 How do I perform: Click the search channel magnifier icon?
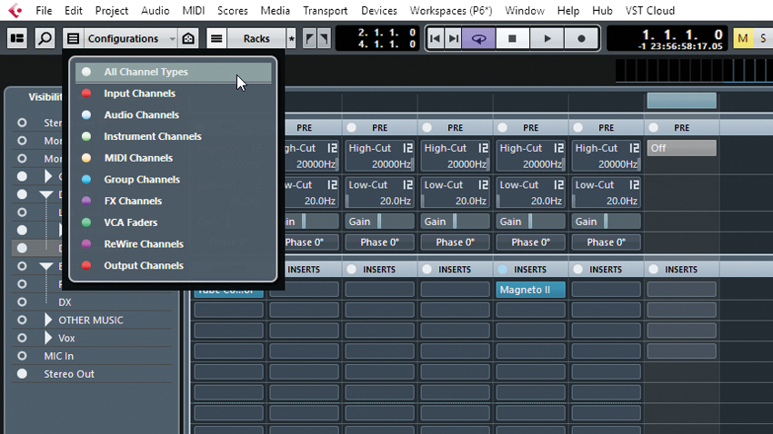coord(45,38)
